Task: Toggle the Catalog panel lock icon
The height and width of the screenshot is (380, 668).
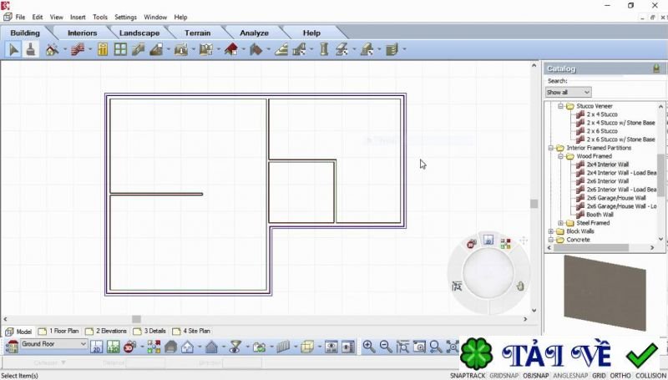Action: click(656, 68)
